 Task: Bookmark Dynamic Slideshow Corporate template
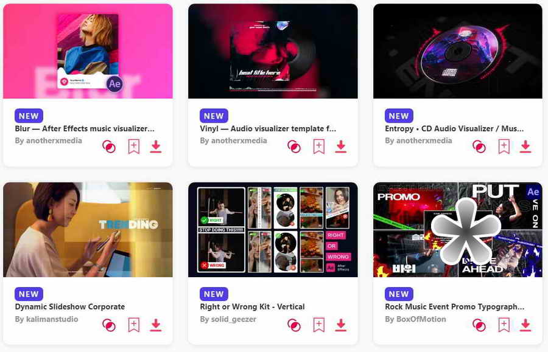pos(133,325)
